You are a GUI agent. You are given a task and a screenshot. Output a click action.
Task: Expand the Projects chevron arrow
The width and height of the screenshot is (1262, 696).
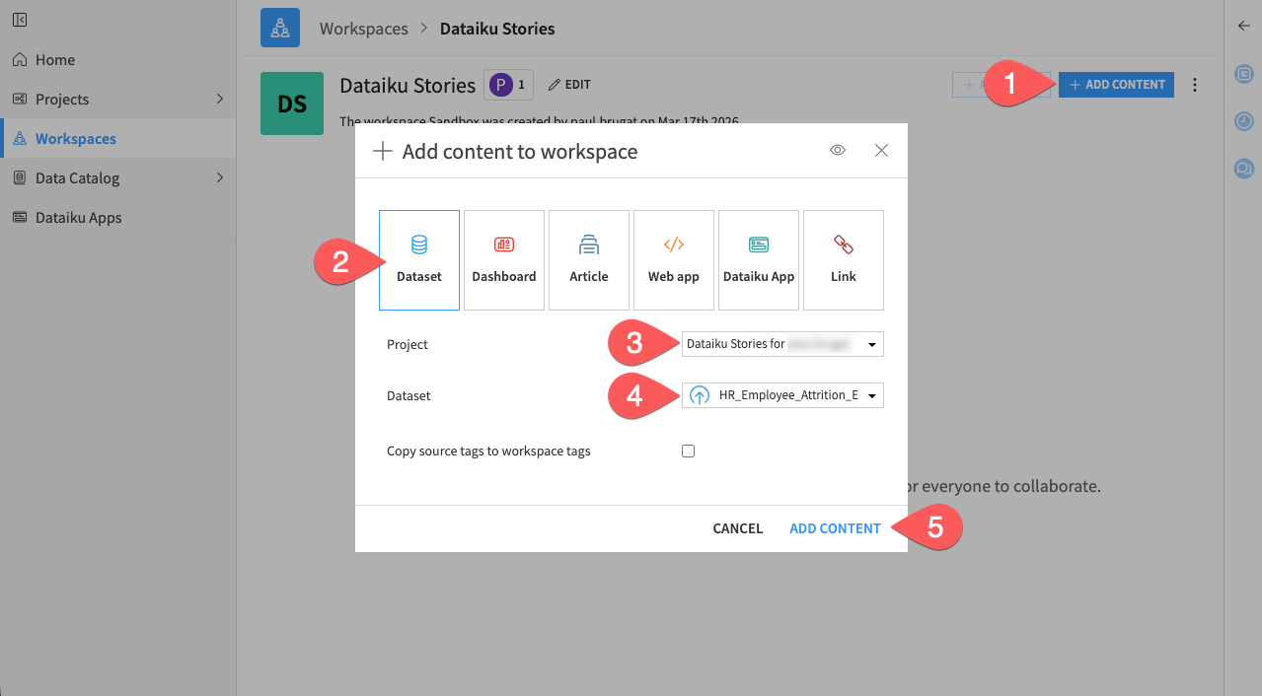coord(220,99)
